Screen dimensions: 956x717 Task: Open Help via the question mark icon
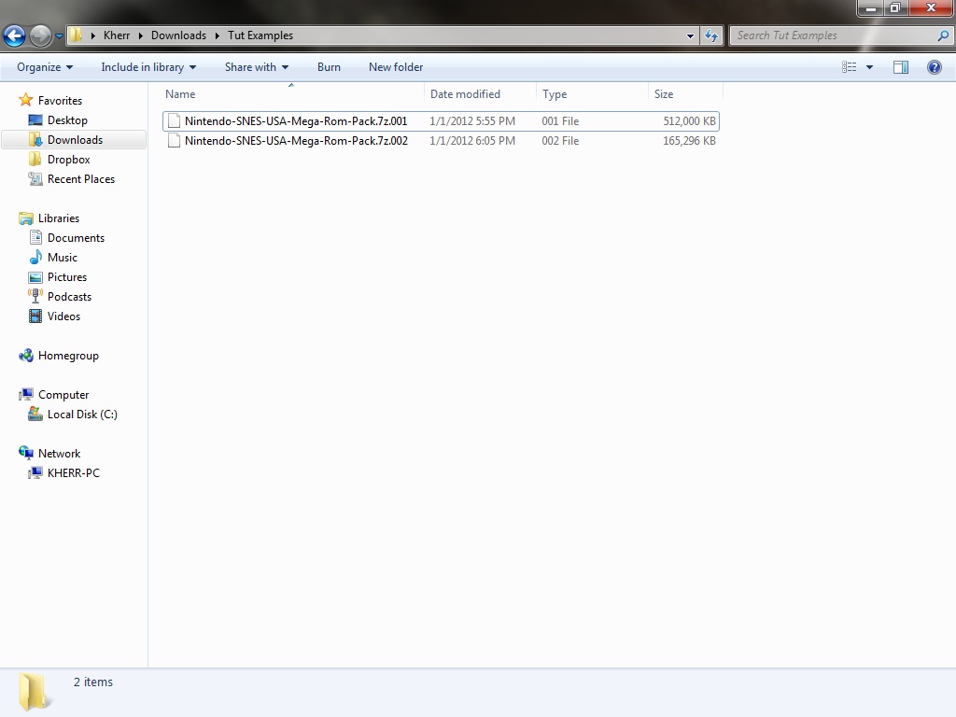pyautogui.click(x=934, y=67)
